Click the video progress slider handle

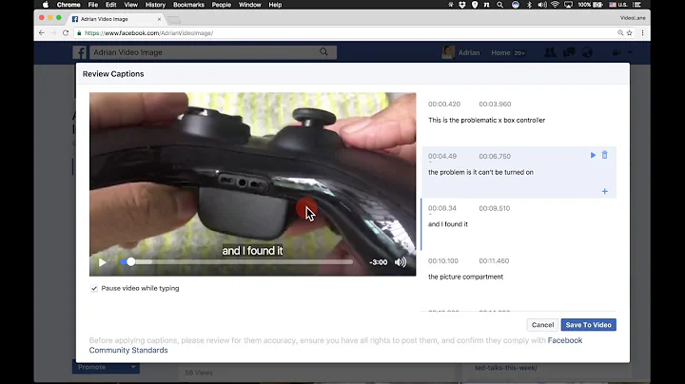coord(130,261)
